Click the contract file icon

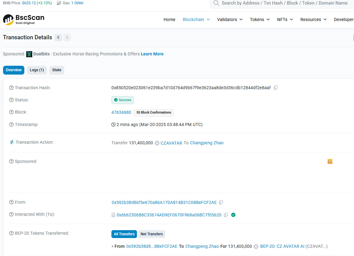click(x=113, y=215)
